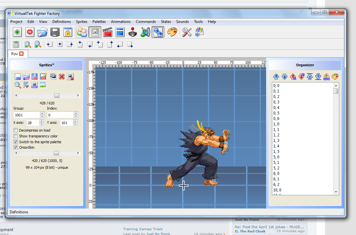
Task: Click the X axis spinner arrows
Action: tap(41, 123)
